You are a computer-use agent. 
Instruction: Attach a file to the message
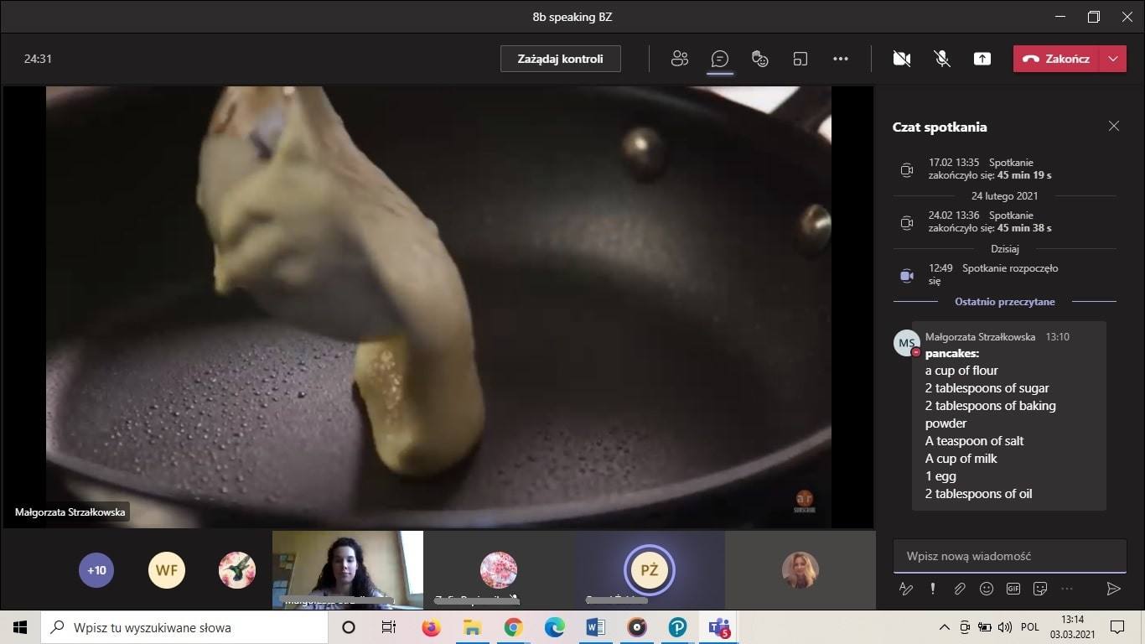pyautogui.click(x=960, y=589)
